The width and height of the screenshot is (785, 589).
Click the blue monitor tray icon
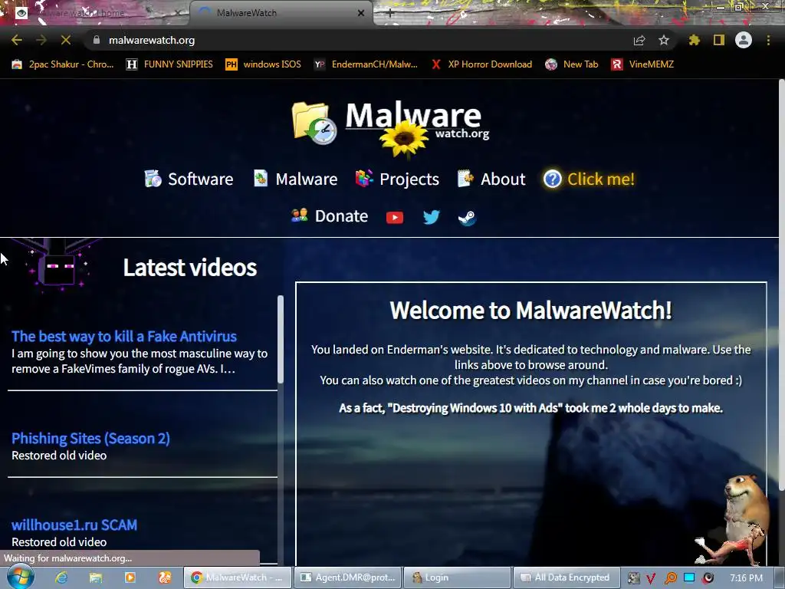689,577
